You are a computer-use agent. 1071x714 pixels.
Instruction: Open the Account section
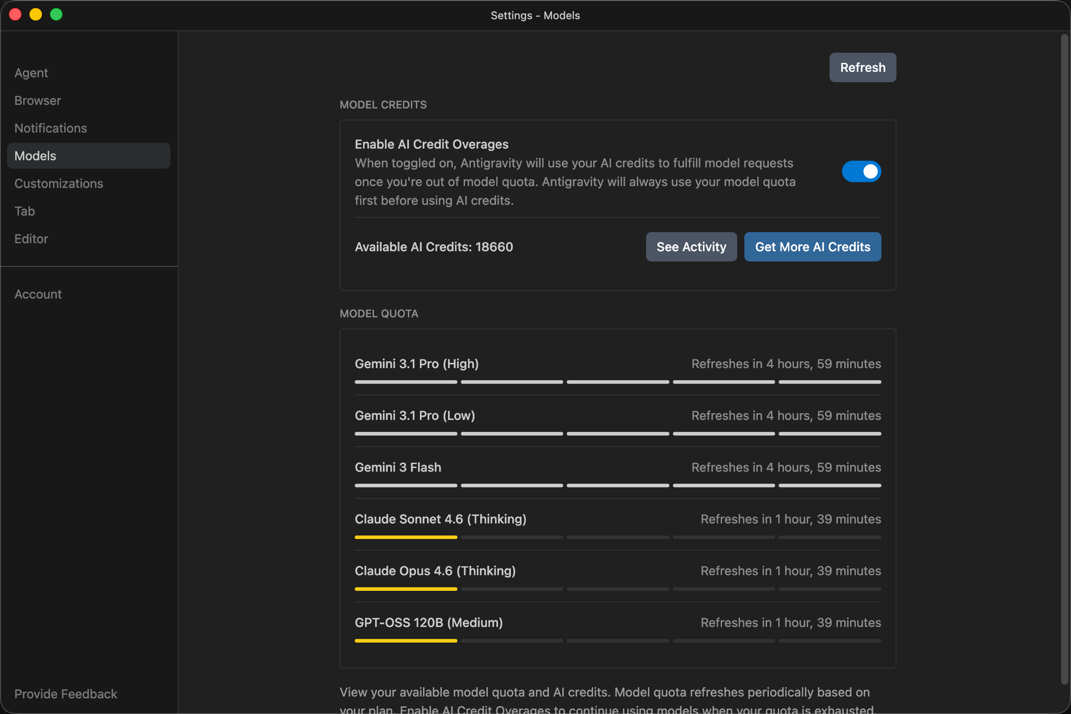[38, 294]
